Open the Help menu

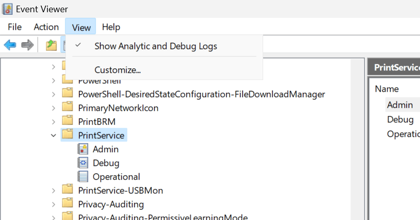click(111, 27)
